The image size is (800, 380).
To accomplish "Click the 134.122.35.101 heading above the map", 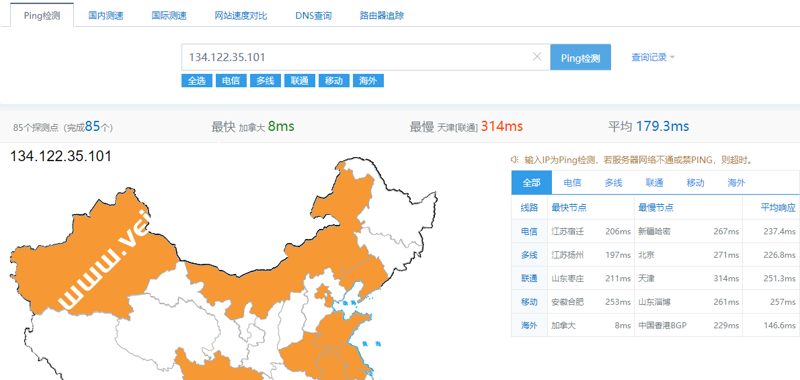I will [61, 156].
